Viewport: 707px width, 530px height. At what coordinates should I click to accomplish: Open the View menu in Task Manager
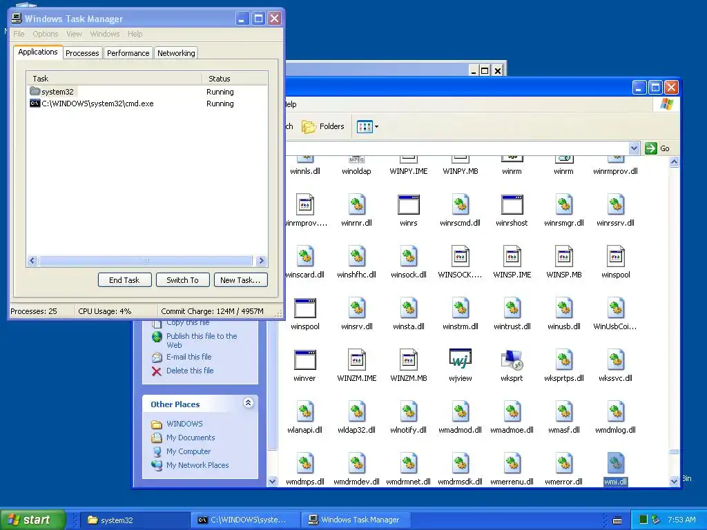pyautogui.click(x=74, y=34)
